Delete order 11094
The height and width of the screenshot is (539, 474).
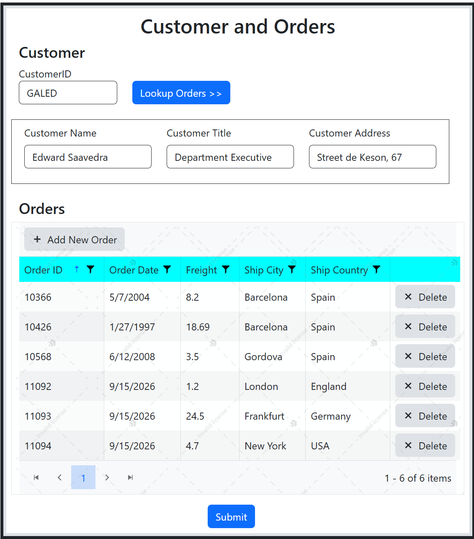(425, 445)
